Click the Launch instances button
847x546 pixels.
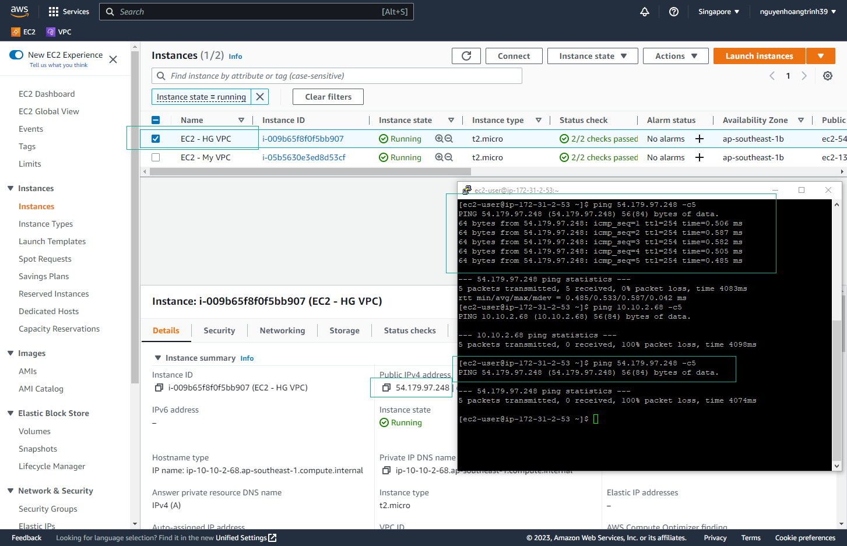pos(759,56)
